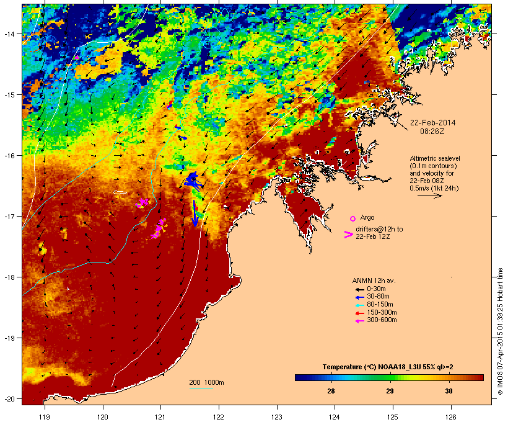This screenshot has width=508, height=422.
Task: Click the temperature colorbar near 30
Action: pyautogui.click(x=449, y=377)
